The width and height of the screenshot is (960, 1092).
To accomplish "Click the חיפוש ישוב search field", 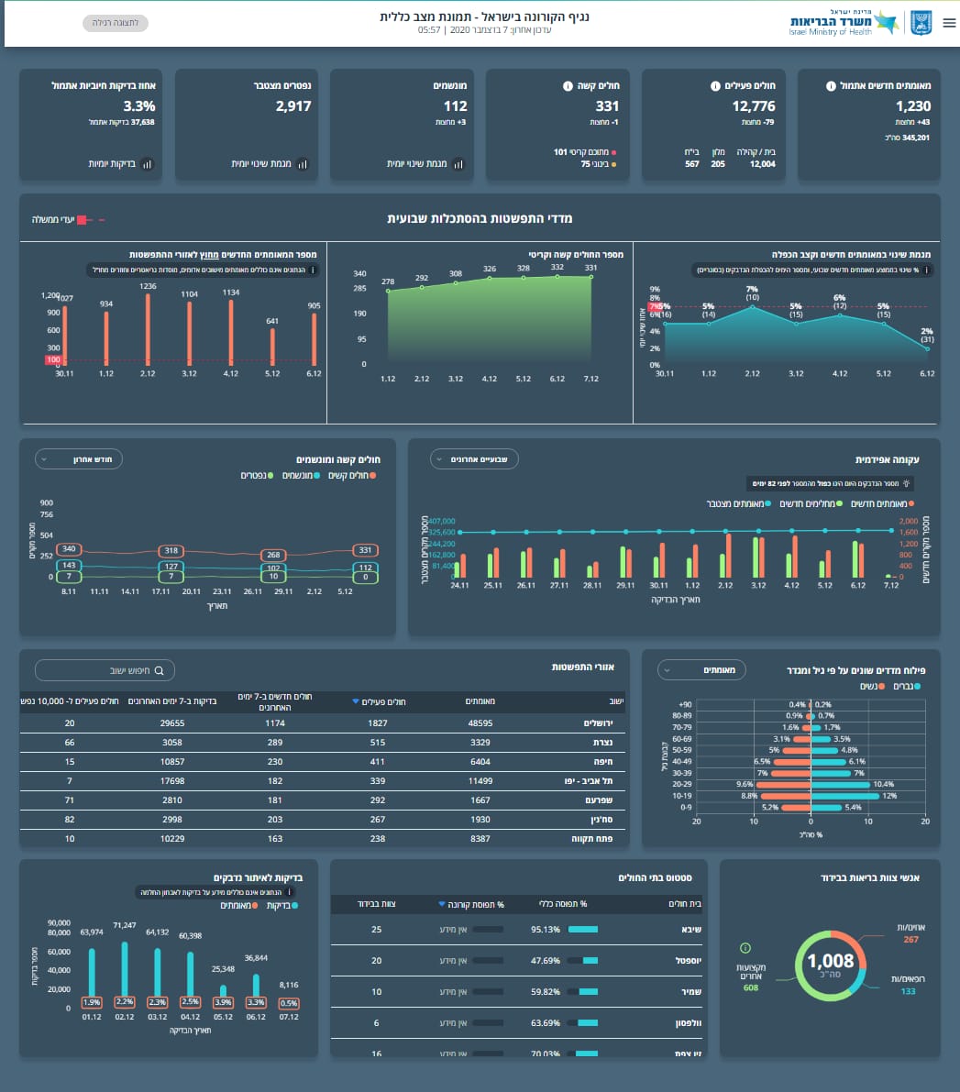I will pyautogui.click(x=104, y=670).
